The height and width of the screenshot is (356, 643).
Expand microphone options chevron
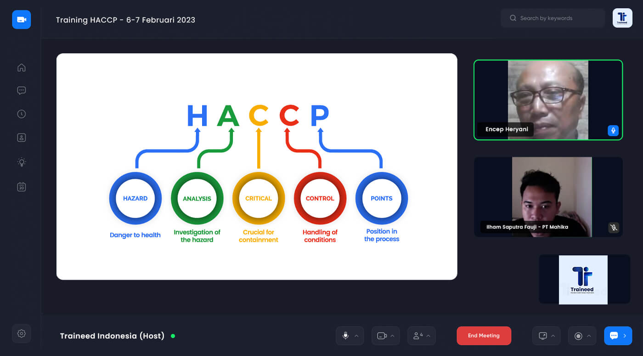pyautogui.click(x=356, y=336)
